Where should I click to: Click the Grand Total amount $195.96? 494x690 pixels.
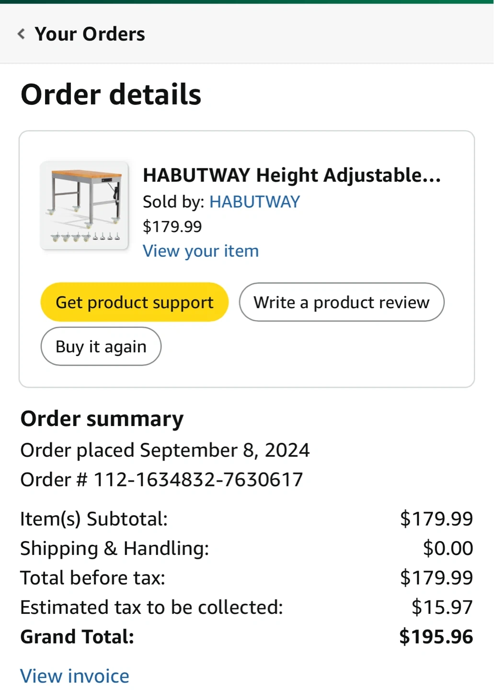pyautogui.click(x=436, y=637)
